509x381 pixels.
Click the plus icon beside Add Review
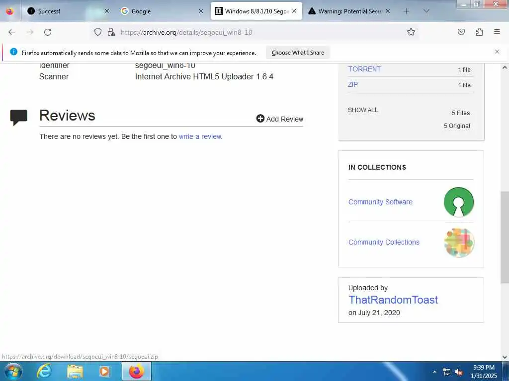tap(260, 119)
